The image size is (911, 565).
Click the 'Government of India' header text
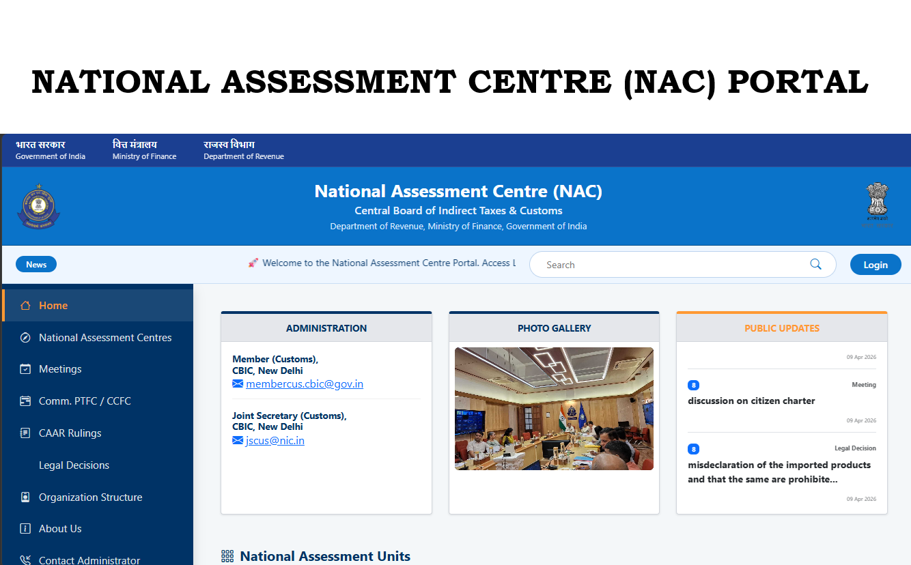coord(51,156)
